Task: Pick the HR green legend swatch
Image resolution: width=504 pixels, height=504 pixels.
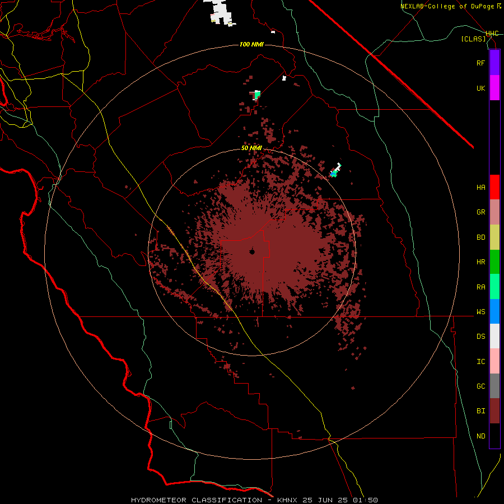Action: tap(494, 262)
